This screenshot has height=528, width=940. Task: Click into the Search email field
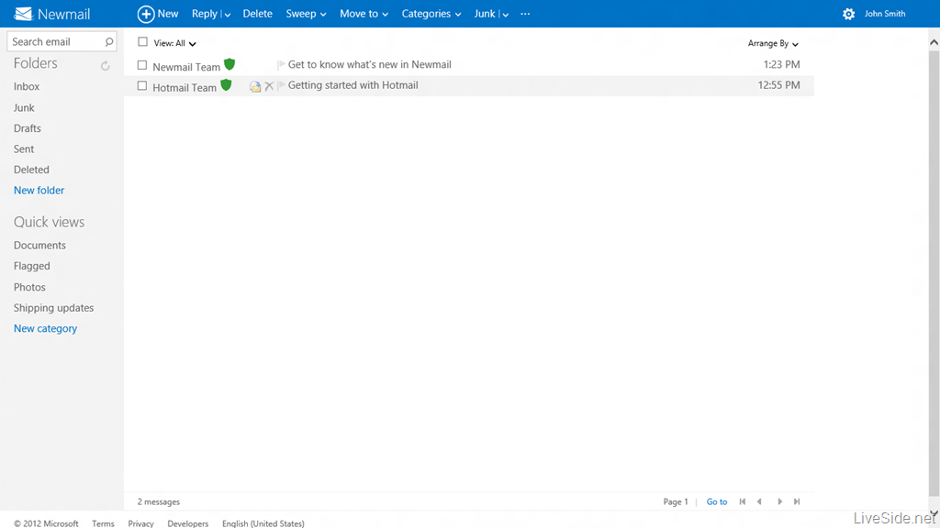coord(53,42)
